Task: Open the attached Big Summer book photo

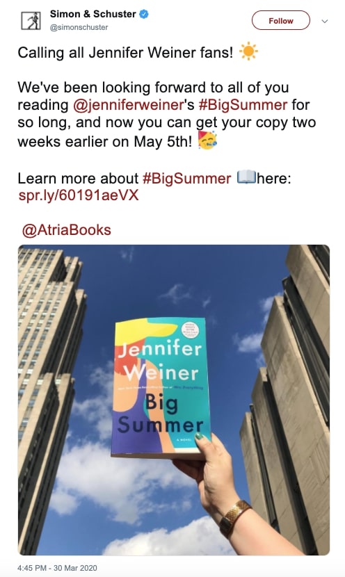Action: 174,400
